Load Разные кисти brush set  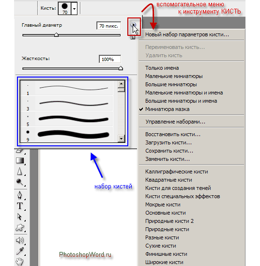pyautogui.click(x=192, y=237)
